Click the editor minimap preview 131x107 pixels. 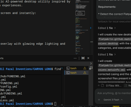[83, 27]
